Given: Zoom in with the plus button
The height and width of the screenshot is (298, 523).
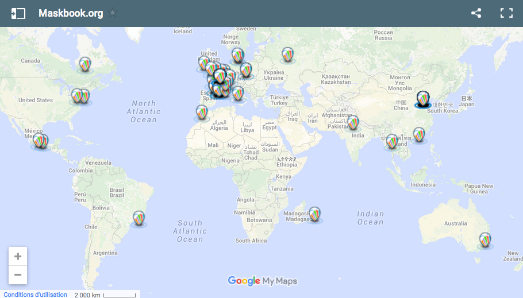Looking at the screenshot, I should (18, 256).
